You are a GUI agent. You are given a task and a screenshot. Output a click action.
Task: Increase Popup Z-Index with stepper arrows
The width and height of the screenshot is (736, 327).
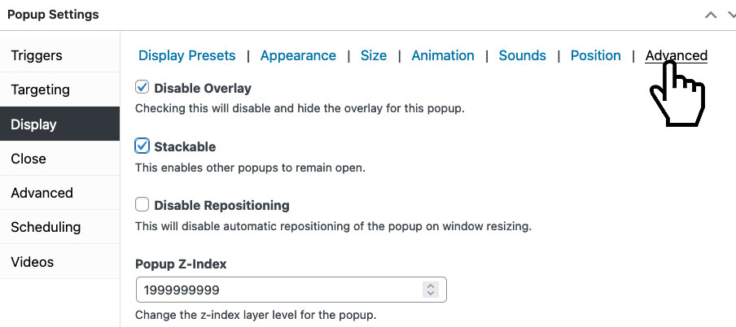click(430, 286)
